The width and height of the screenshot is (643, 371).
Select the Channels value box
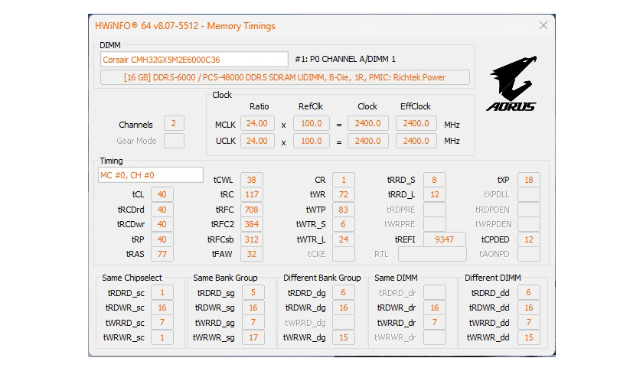[174, 124]
